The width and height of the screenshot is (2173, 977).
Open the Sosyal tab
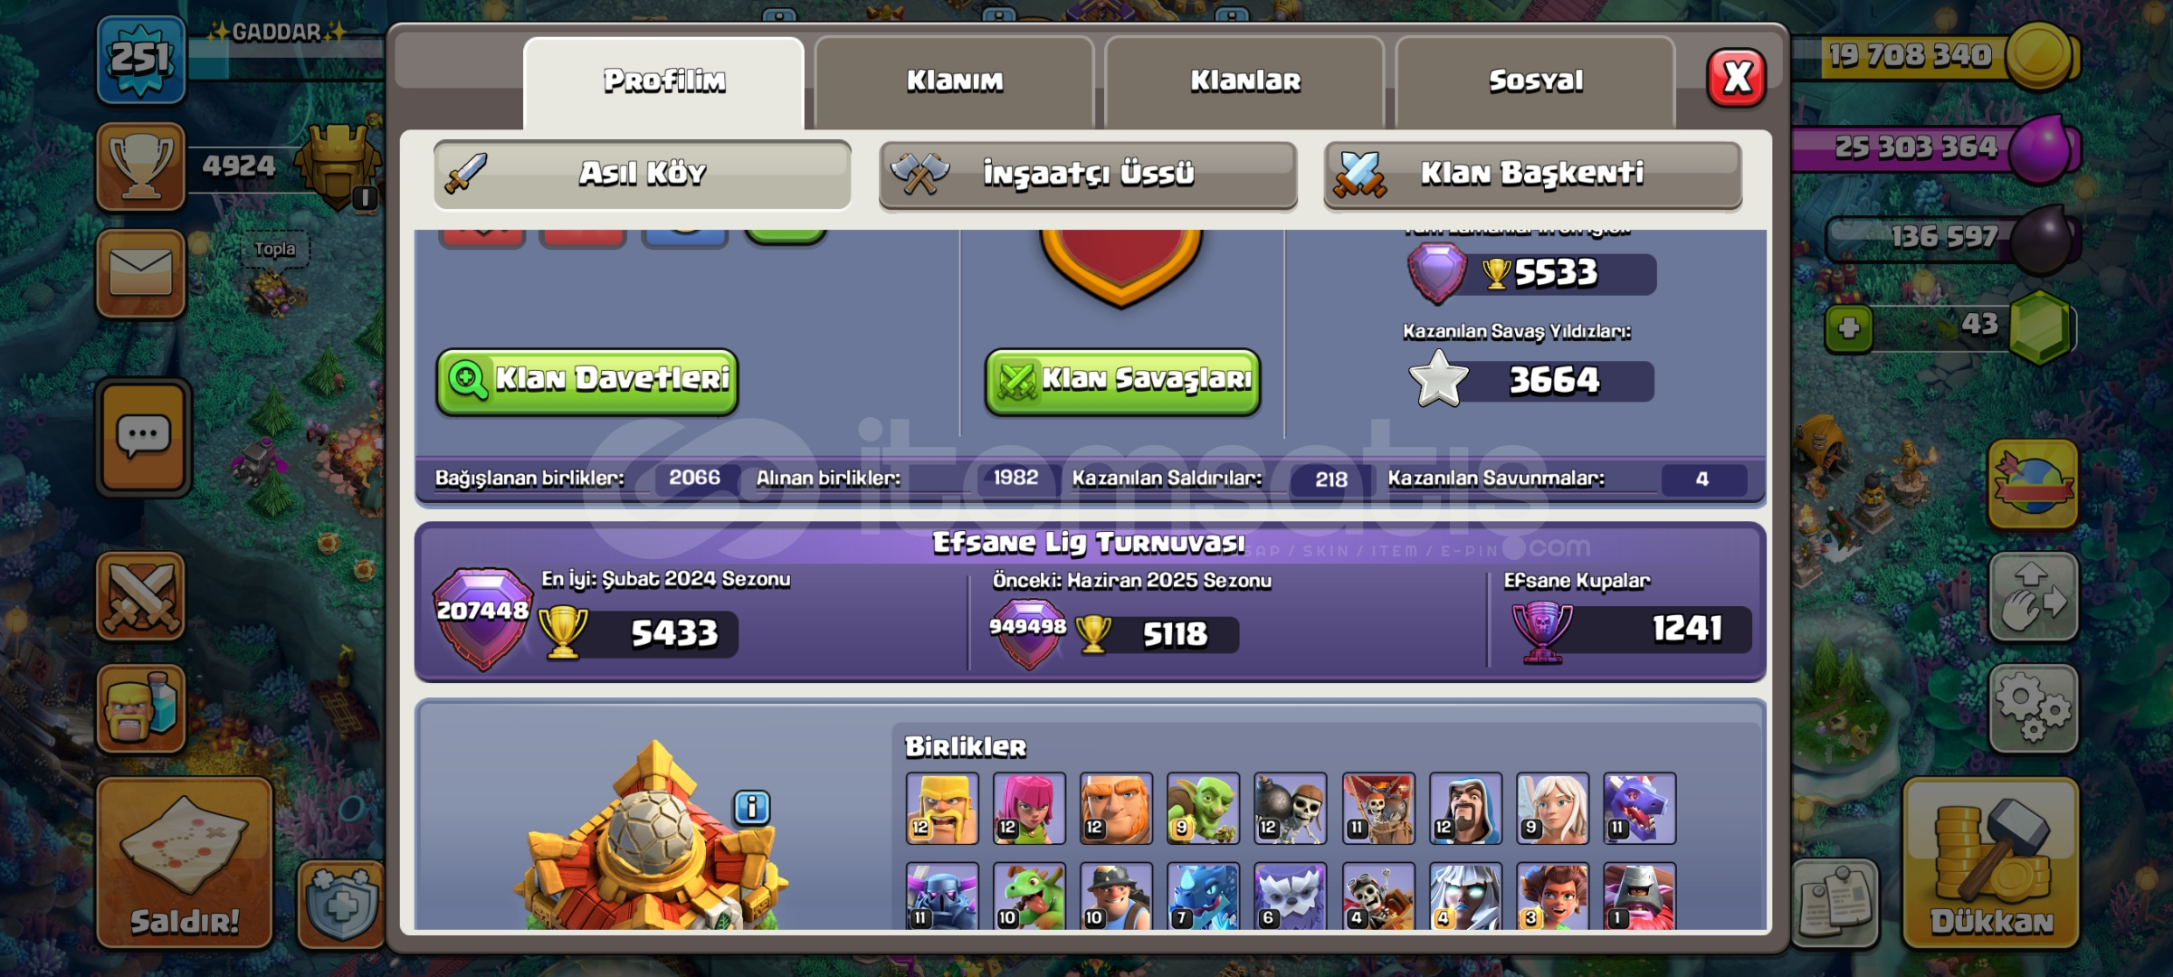click(x=1536, y=82)
